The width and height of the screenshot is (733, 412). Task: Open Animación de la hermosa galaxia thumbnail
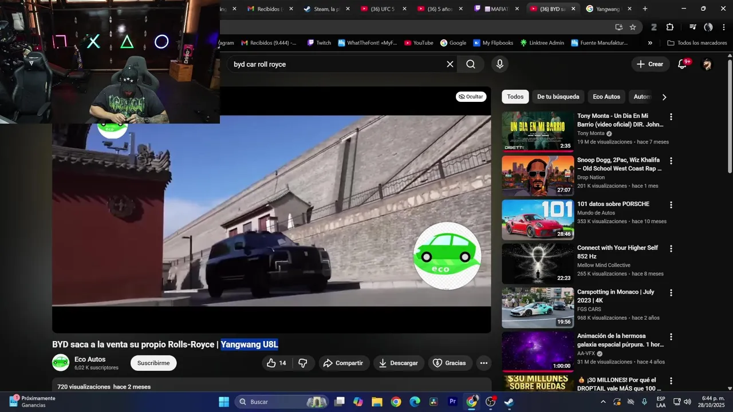coord(538,352)
